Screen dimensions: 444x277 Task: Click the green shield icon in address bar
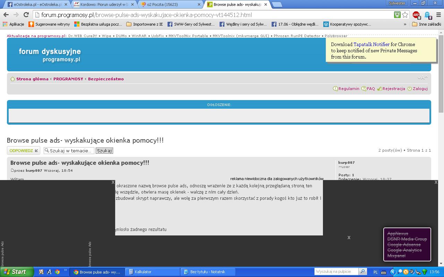[397, 15]
